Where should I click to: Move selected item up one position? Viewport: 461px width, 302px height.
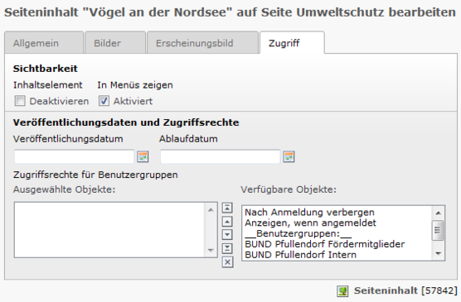pyautogui.click(x=227, y=221)
